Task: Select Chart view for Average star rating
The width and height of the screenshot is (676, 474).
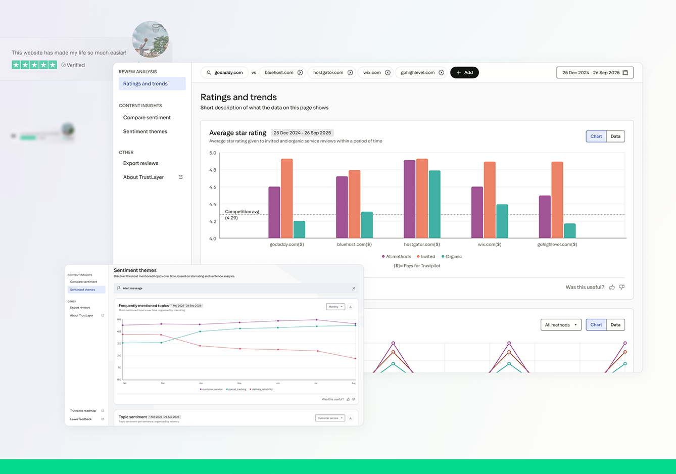Action: pos(596,136)
